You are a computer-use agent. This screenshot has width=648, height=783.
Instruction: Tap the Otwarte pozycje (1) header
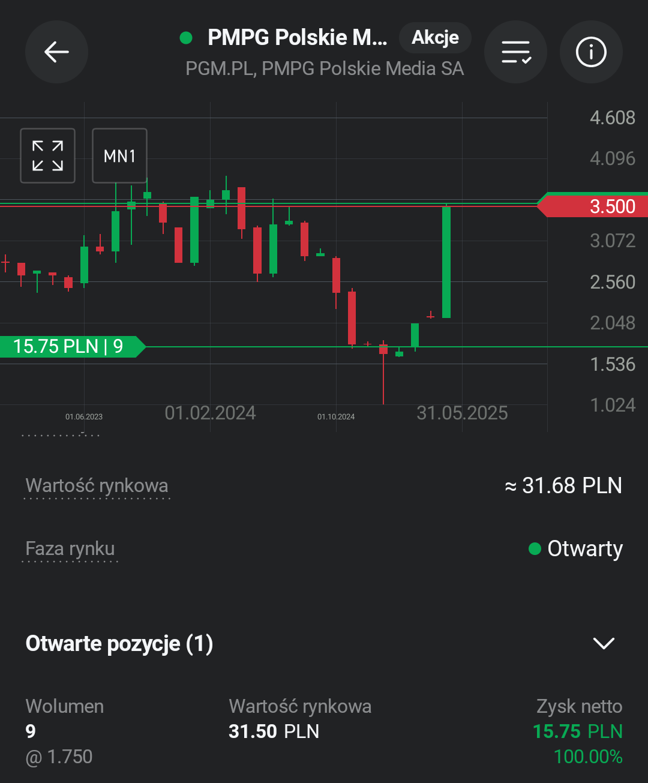pyautogui.click(x=119, y=643)
